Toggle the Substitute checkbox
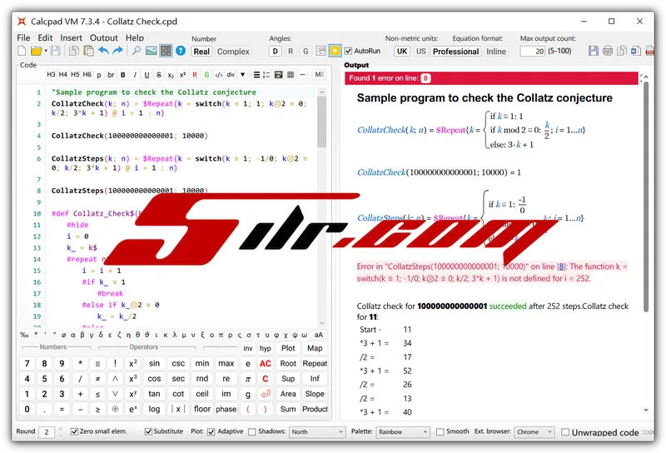This screenshot has width=666, height=453. [x=148, y=431]
